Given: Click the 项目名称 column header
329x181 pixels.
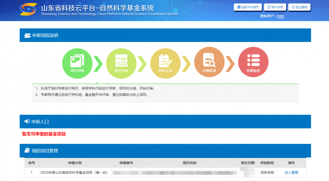Looking at the screenshot, I should coord(190,163).
